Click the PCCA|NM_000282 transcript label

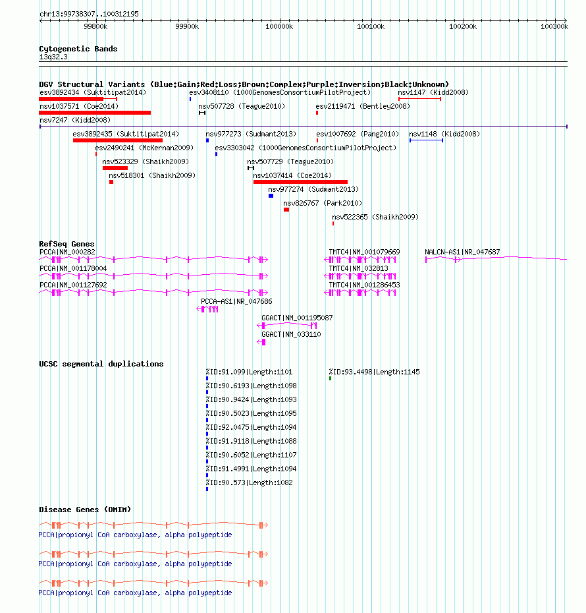(x=68, y=252)
